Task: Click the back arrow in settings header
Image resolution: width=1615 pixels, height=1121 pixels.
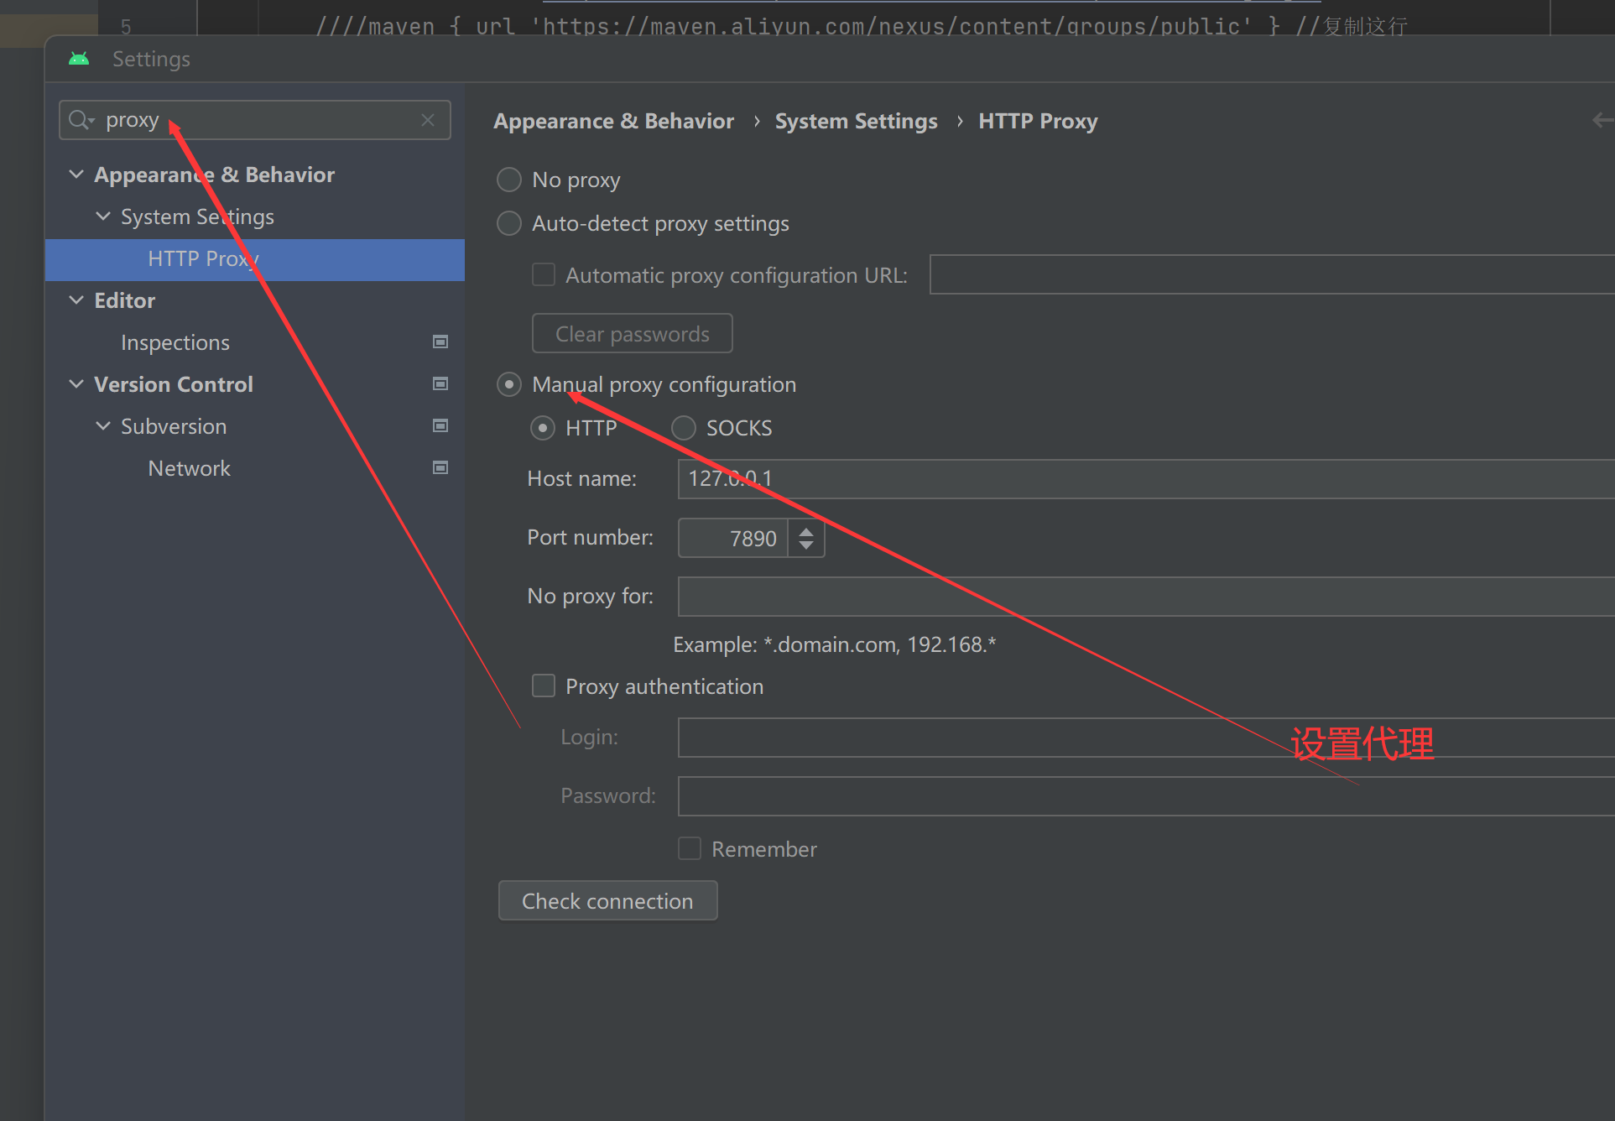Action: tap(1602, 121)
